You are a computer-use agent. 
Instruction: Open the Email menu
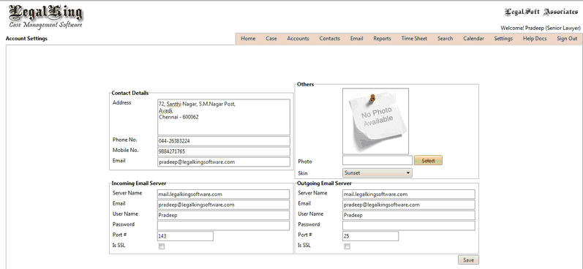[356, 39]
